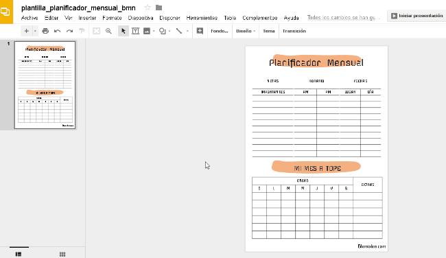Click the document title plantilla_planificador_mensual_bmn
Screen dimensions: 446x258
click(78, 8)
